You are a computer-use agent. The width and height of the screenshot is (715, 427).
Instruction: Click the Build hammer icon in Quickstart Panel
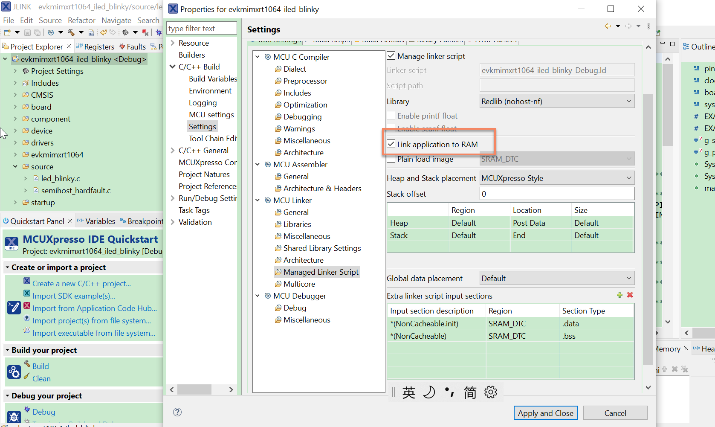point(27,364)
